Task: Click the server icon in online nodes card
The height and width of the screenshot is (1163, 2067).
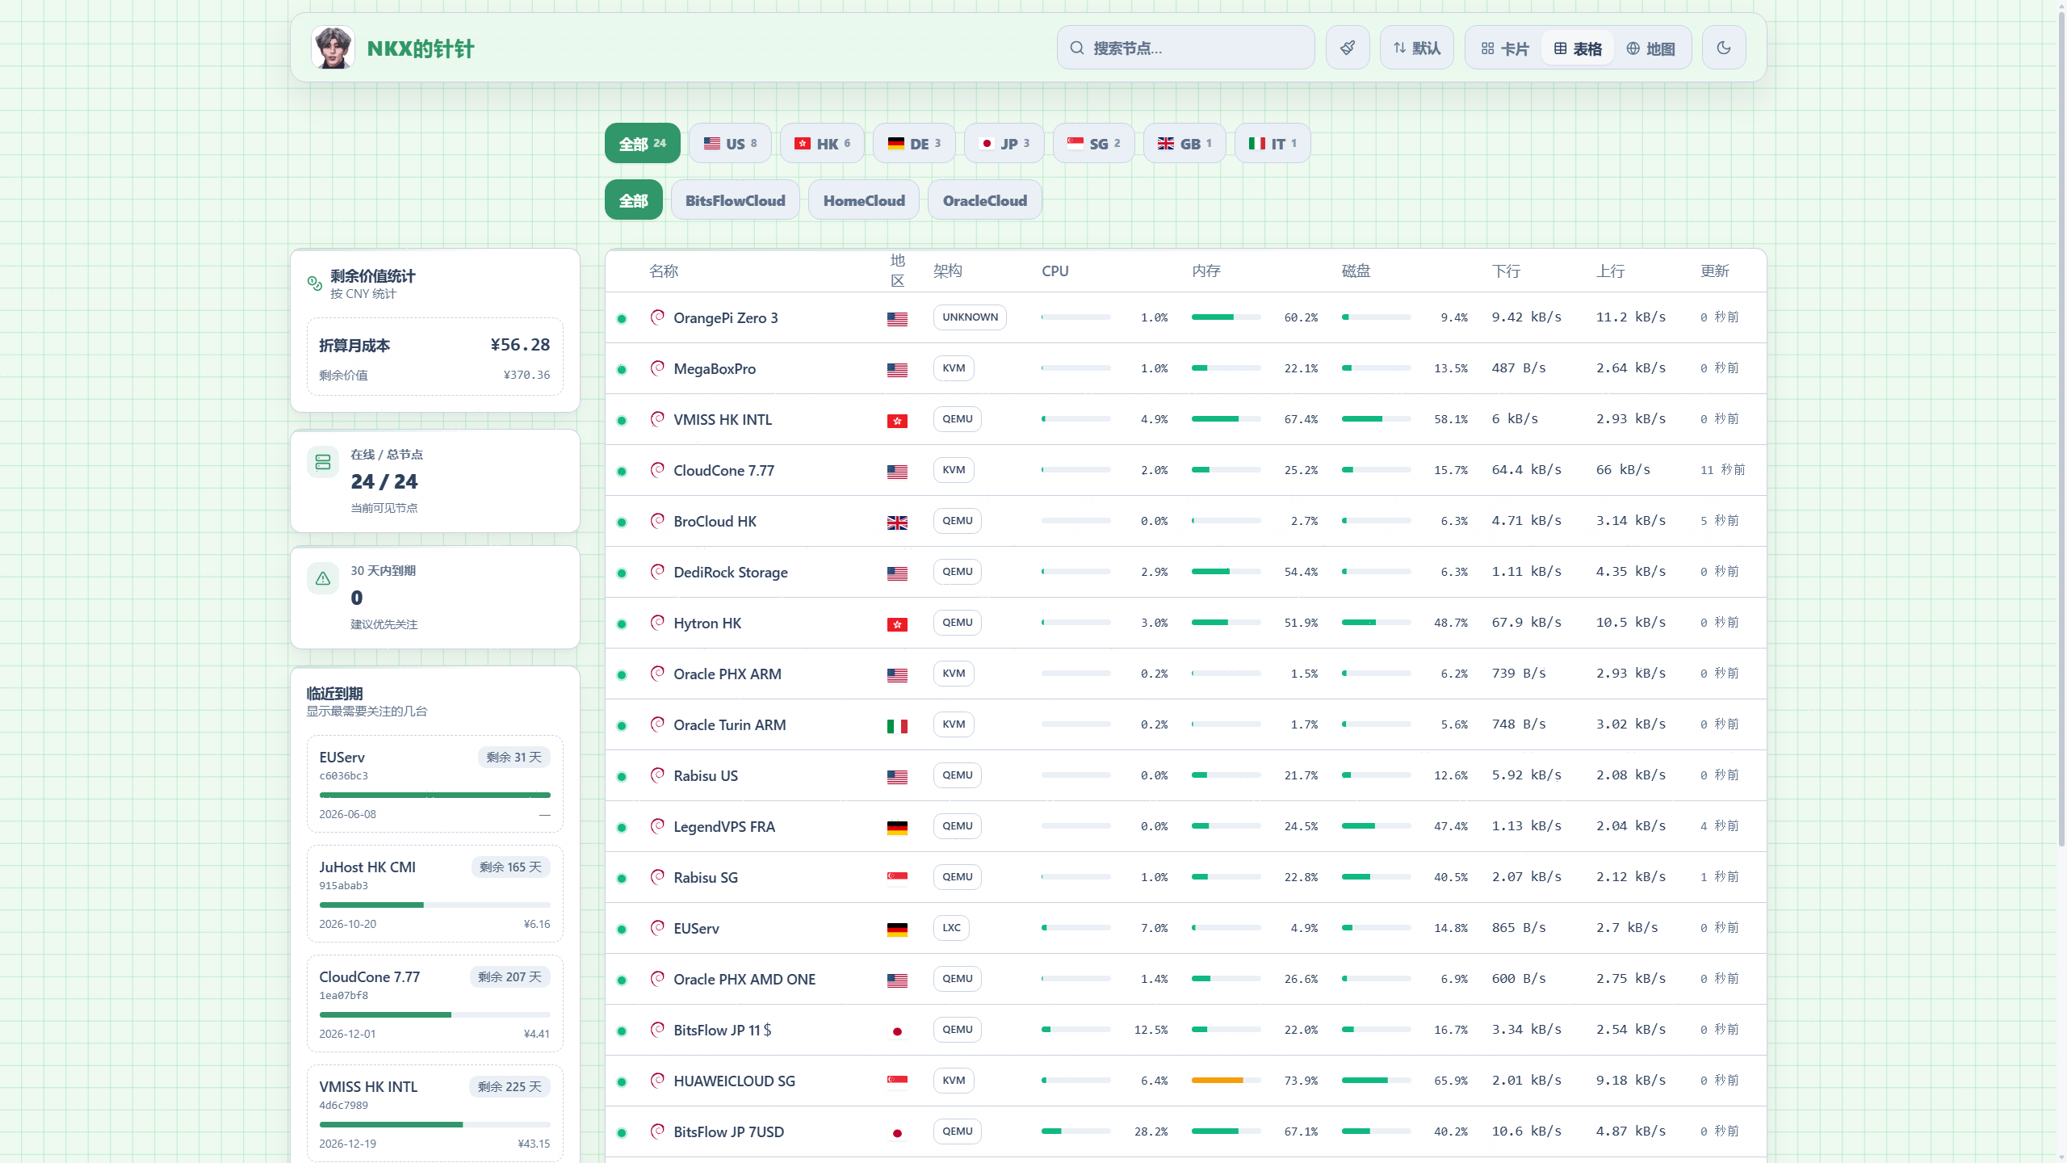Action: pyautogui.click(x=323, y=462)
